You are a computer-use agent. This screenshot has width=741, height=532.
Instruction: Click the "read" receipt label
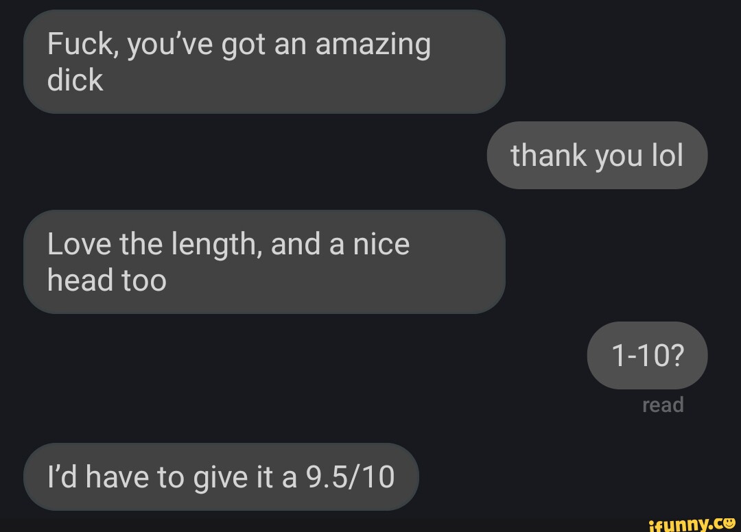(x=663, y=405)
